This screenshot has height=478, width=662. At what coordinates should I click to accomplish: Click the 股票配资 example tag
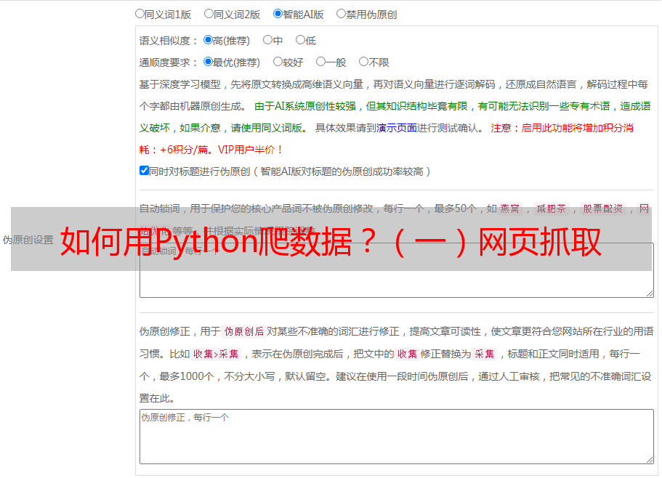(x=603, y=208)
